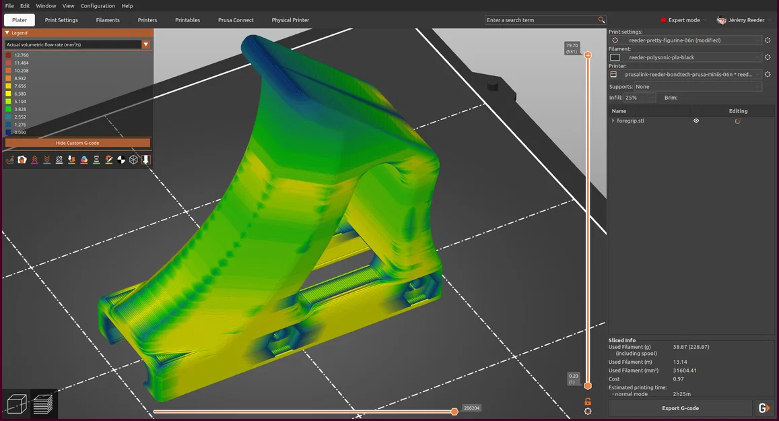Open the Infill 25% dropdown
The height and width of the screenshot is (421, 779).
click(x=640, y=98)
